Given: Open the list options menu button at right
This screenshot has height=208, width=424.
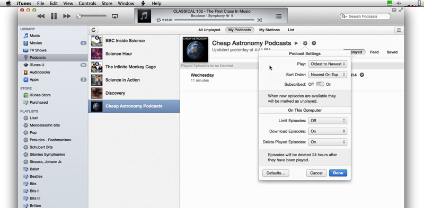Looking at the screenshot, I should tap(399, 30).
